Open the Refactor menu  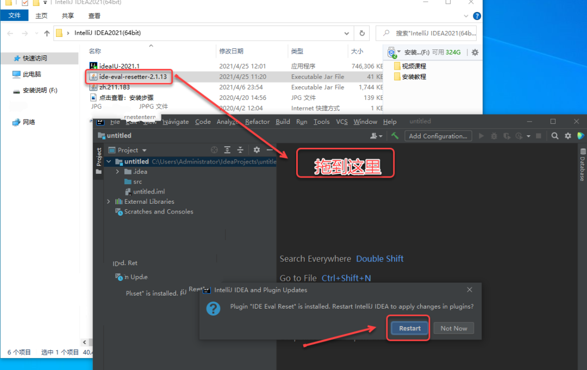pyautogui.click(x=257, y=122)
